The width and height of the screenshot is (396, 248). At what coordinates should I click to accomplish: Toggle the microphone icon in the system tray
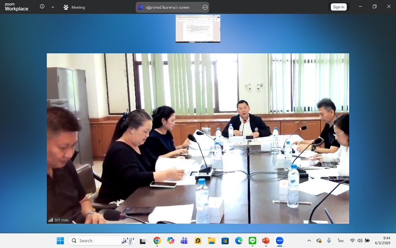pos(329,240)
